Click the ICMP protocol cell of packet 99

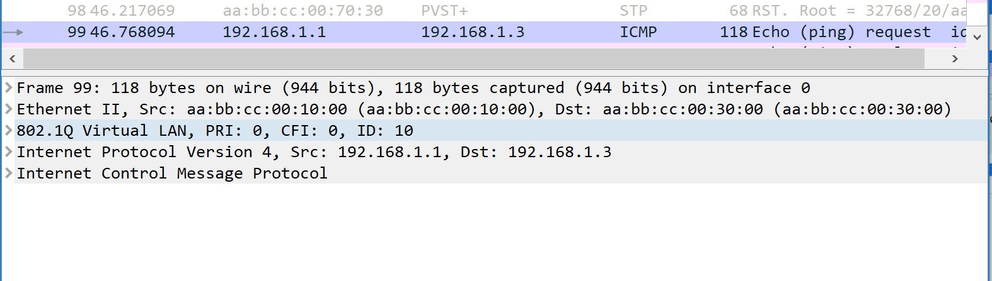coord(638,32)
